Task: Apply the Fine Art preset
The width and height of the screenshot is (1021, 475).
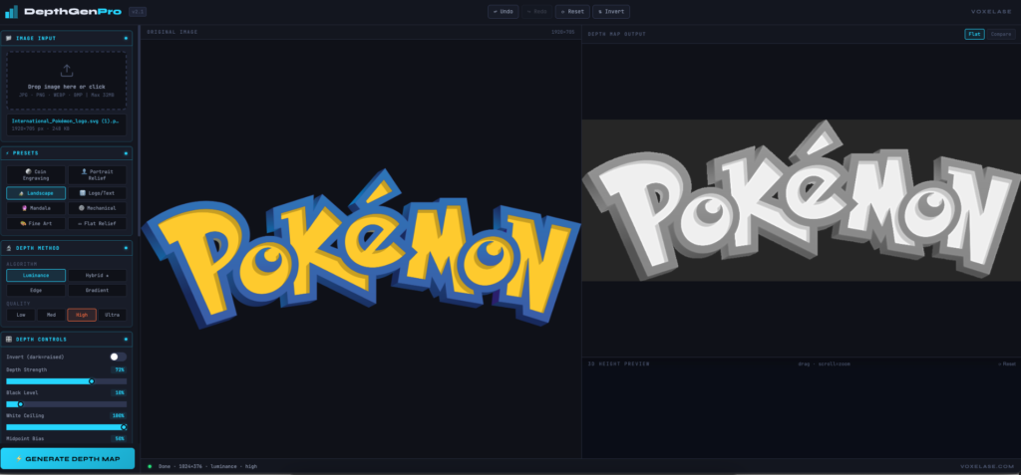Action: pyautogui.click(x=36, y=223)
